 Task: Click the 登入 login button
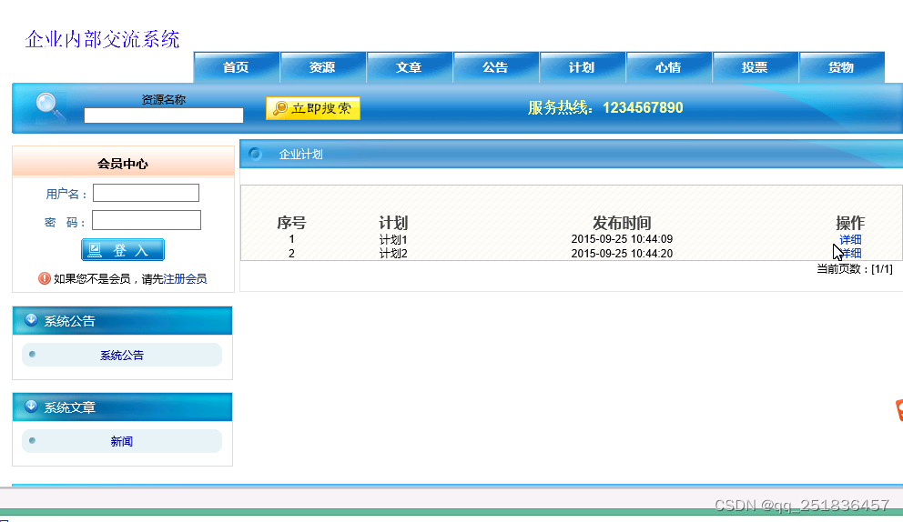pos(123,250)
